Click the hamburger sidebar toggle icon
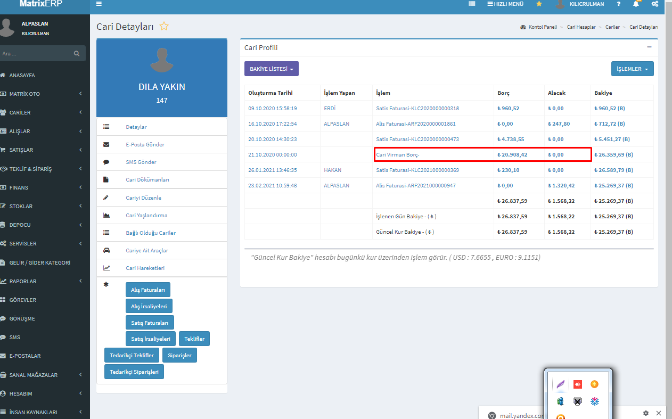The image size is (672, 419). coord(99,4)
